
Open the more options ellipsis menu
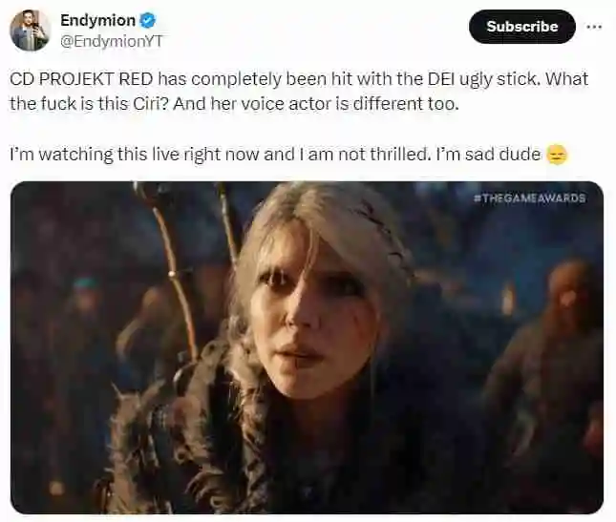(x=594, y=27)
